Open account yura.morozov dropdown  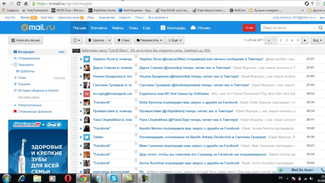[x=294, y=17]
